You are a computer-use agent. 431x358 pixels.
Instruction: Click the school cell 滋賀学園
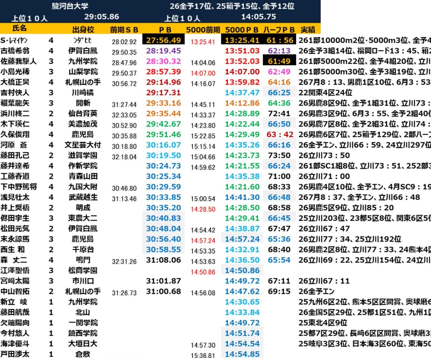coord(84,155)
